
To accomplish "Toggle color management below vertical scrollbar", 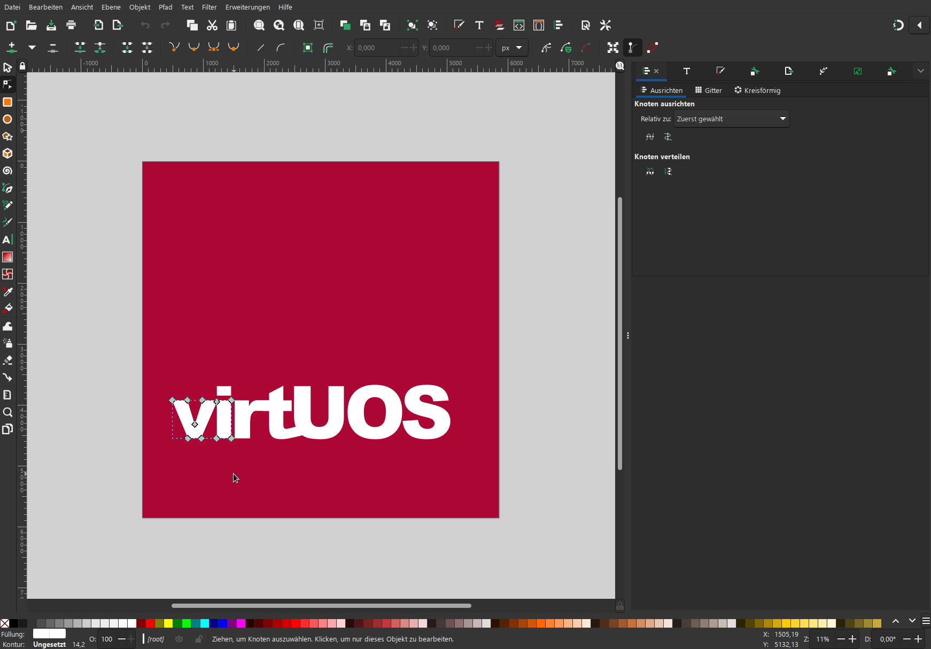I will point(620,606).
